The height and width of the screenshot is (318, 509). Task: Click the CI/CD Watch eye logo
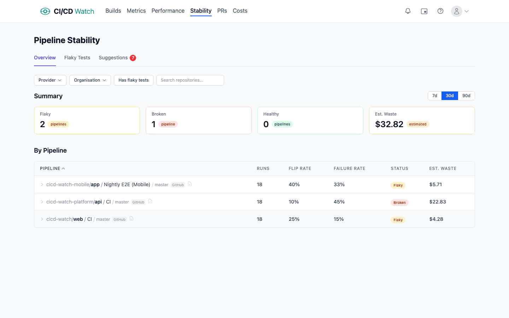pos(45,11)
